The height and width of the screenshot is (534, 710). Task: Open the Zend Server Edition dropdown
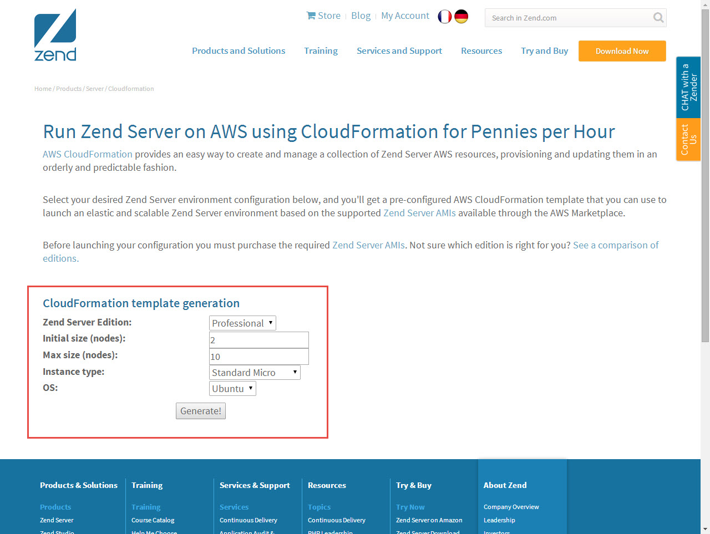click(x=242, y=323)
